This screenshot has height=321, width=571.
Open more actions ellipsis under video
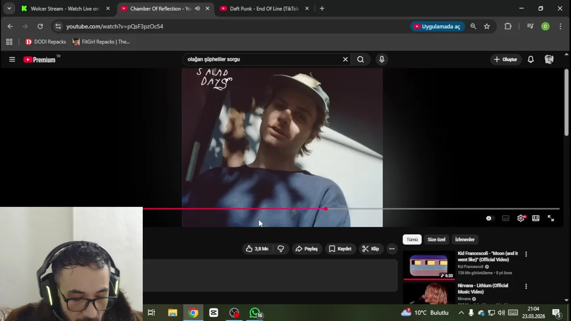392,249
